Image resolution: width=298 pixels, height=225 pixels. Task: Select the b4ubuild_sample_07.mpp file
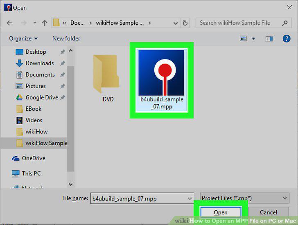click(162, 80)
